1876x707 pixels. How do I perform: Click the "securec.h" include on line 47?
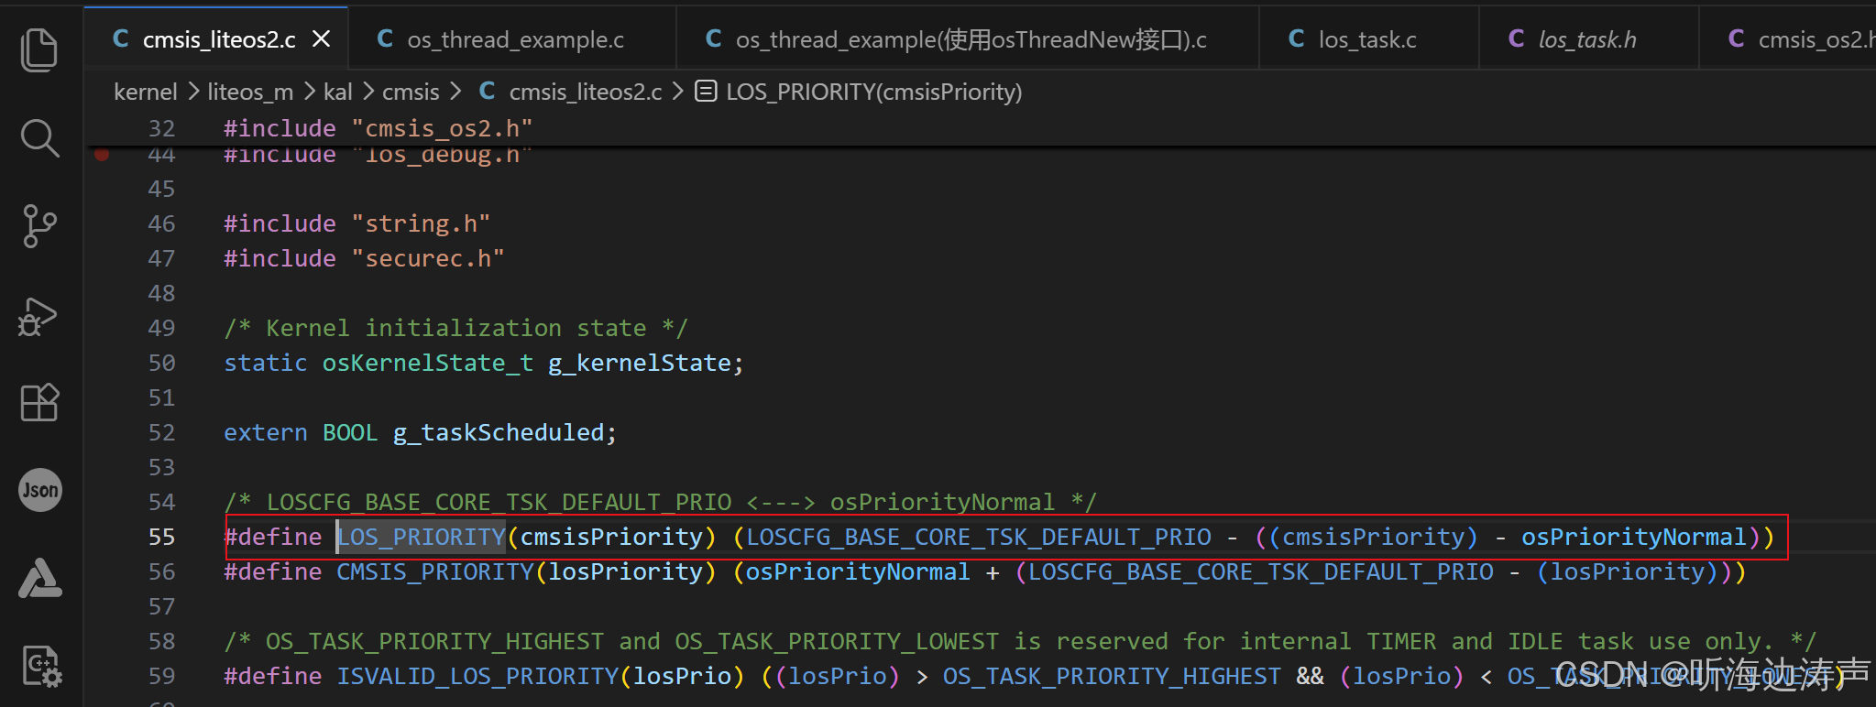(x=428, y=258)
